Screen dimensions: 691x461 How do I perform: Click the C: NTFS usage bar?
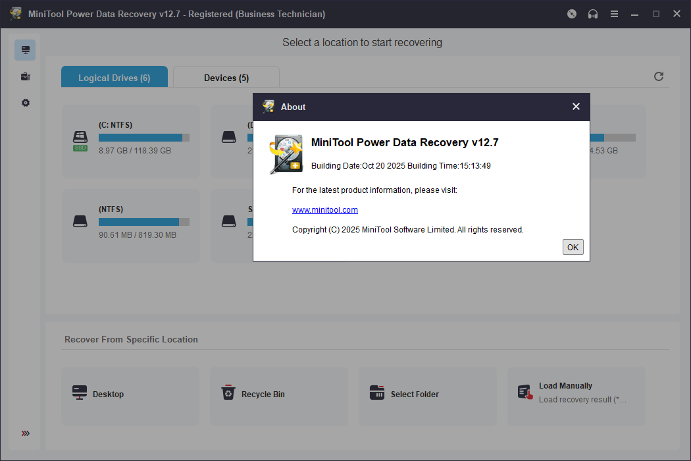(143, 138)
